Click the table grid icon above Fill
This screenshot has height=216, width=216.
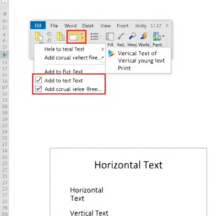[x=110, y=37]
